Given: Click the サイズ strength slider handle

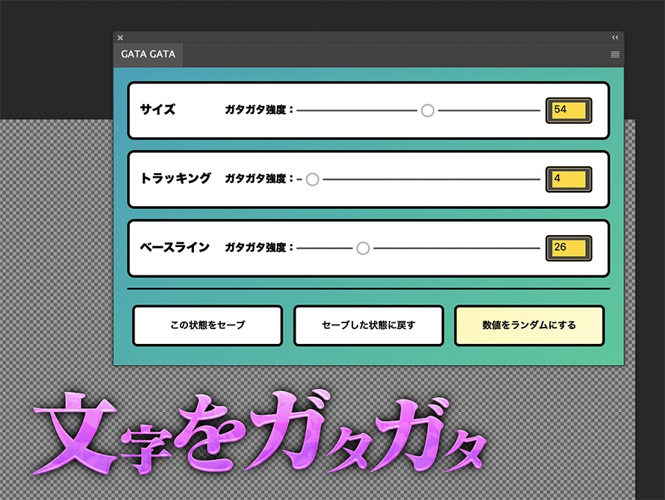Looking at the screenshot, I should coord(428,110).
